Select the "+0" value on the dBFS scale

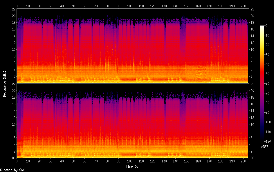click(x=266, y=26)
